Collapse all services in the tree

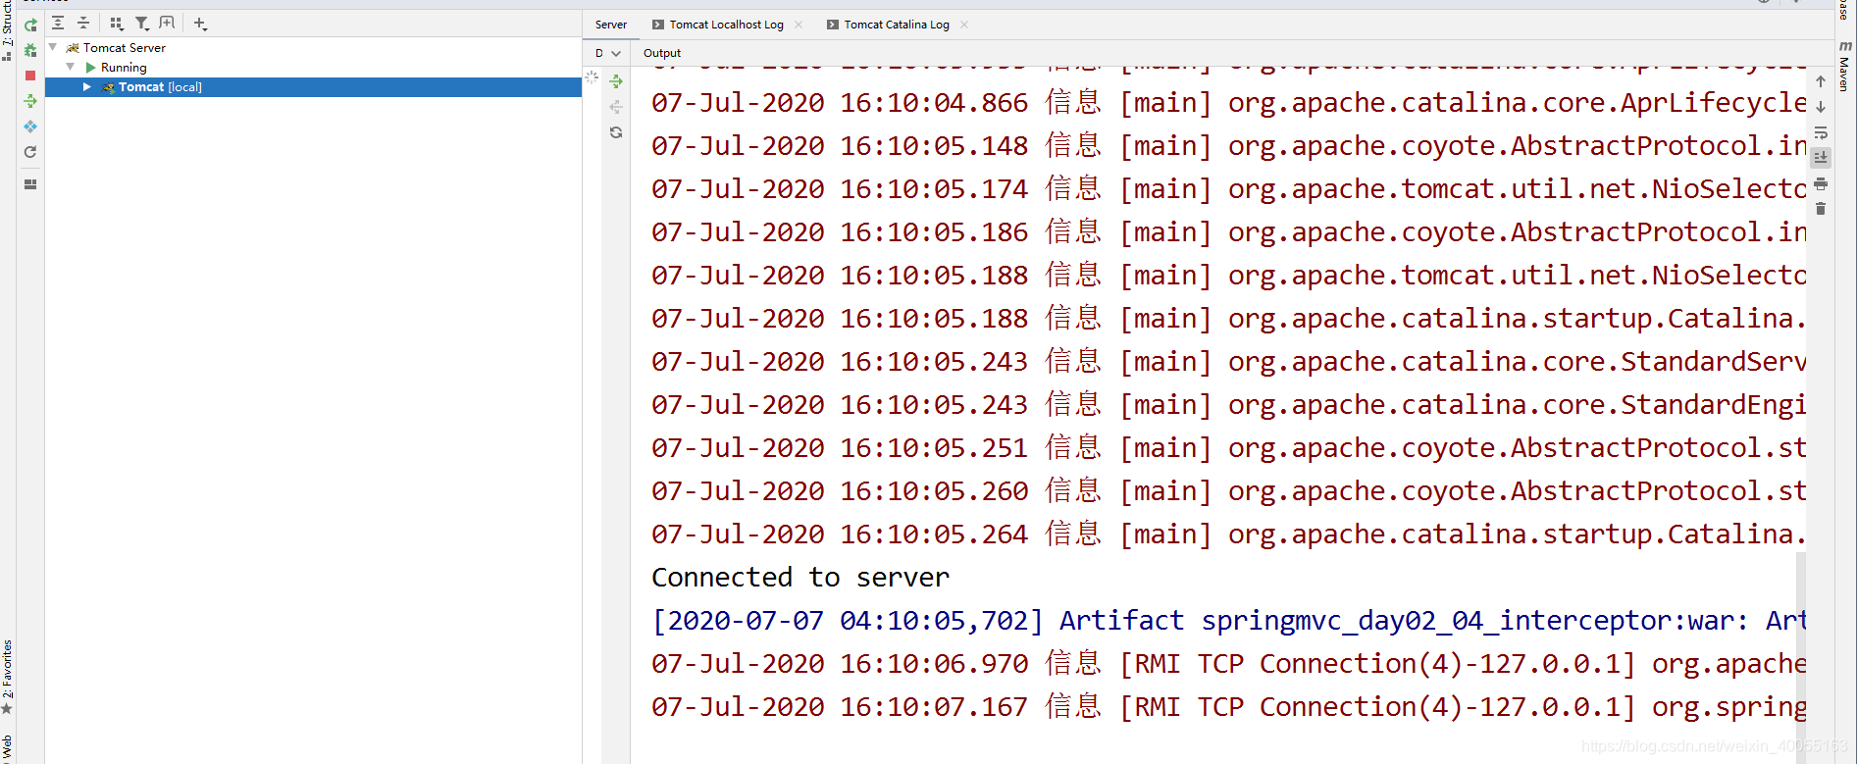click(83, 24)
